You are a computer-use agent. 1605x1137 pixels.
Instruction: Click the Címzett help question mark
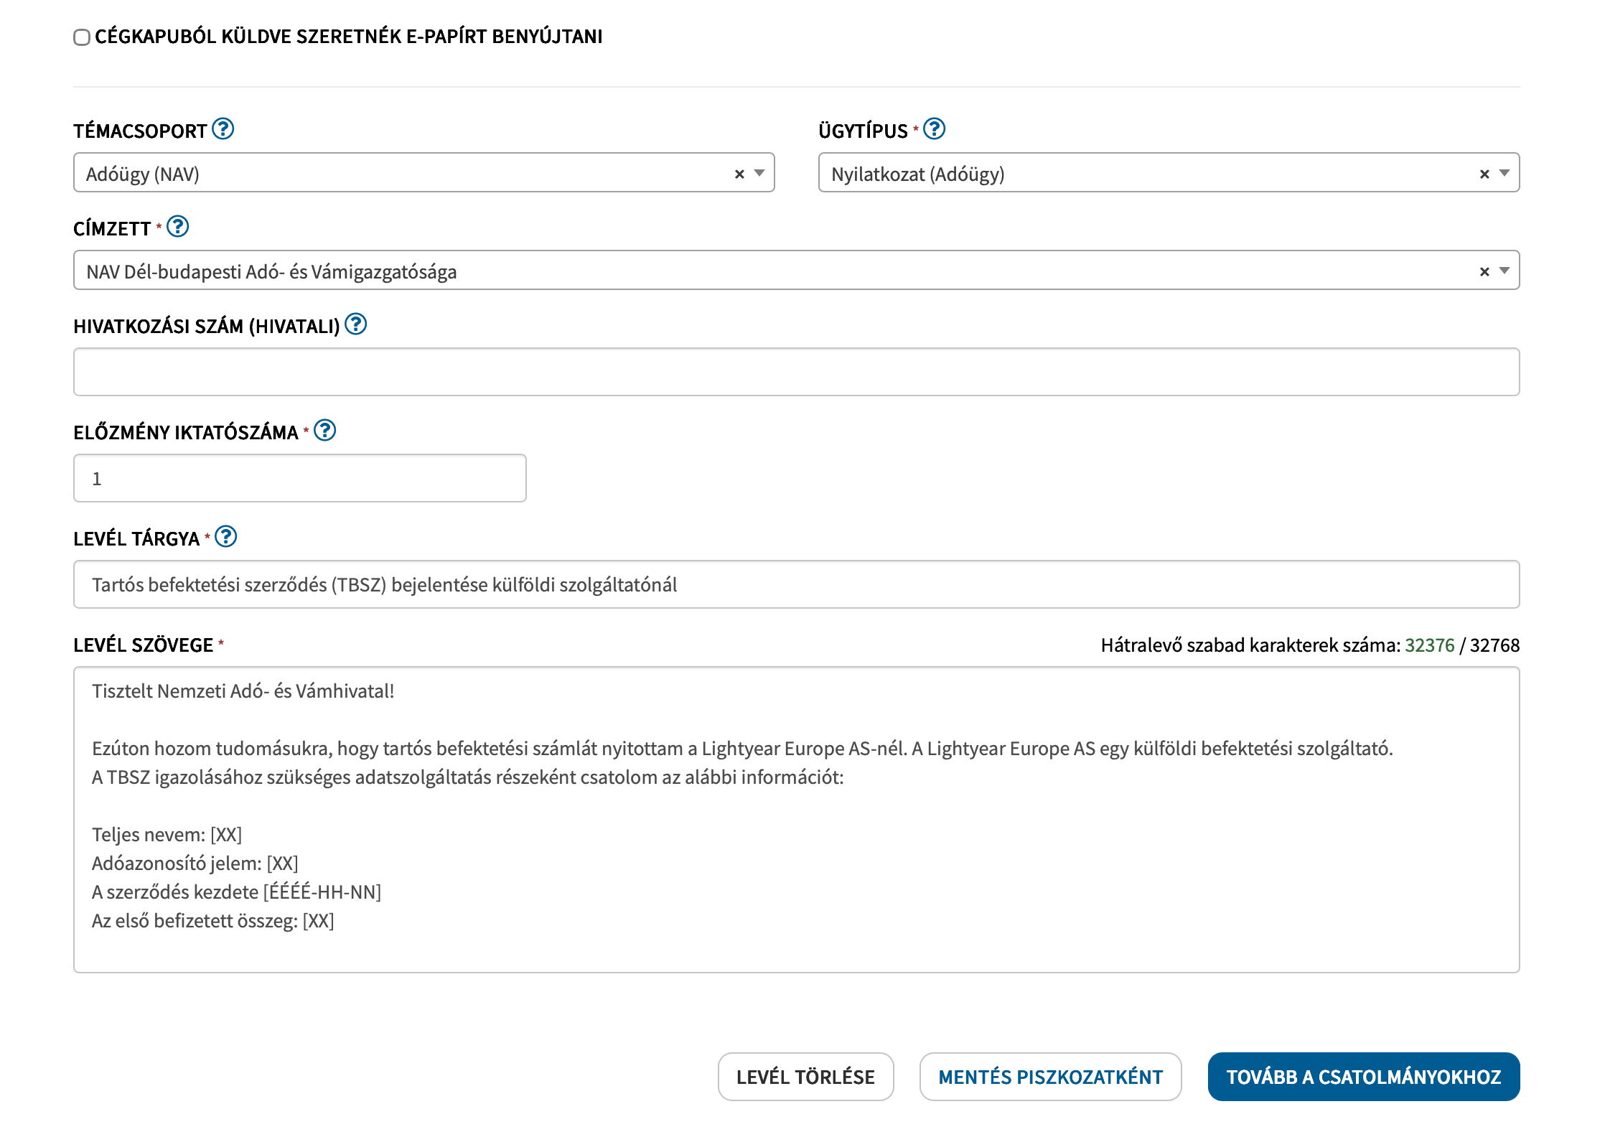(177, 227)
